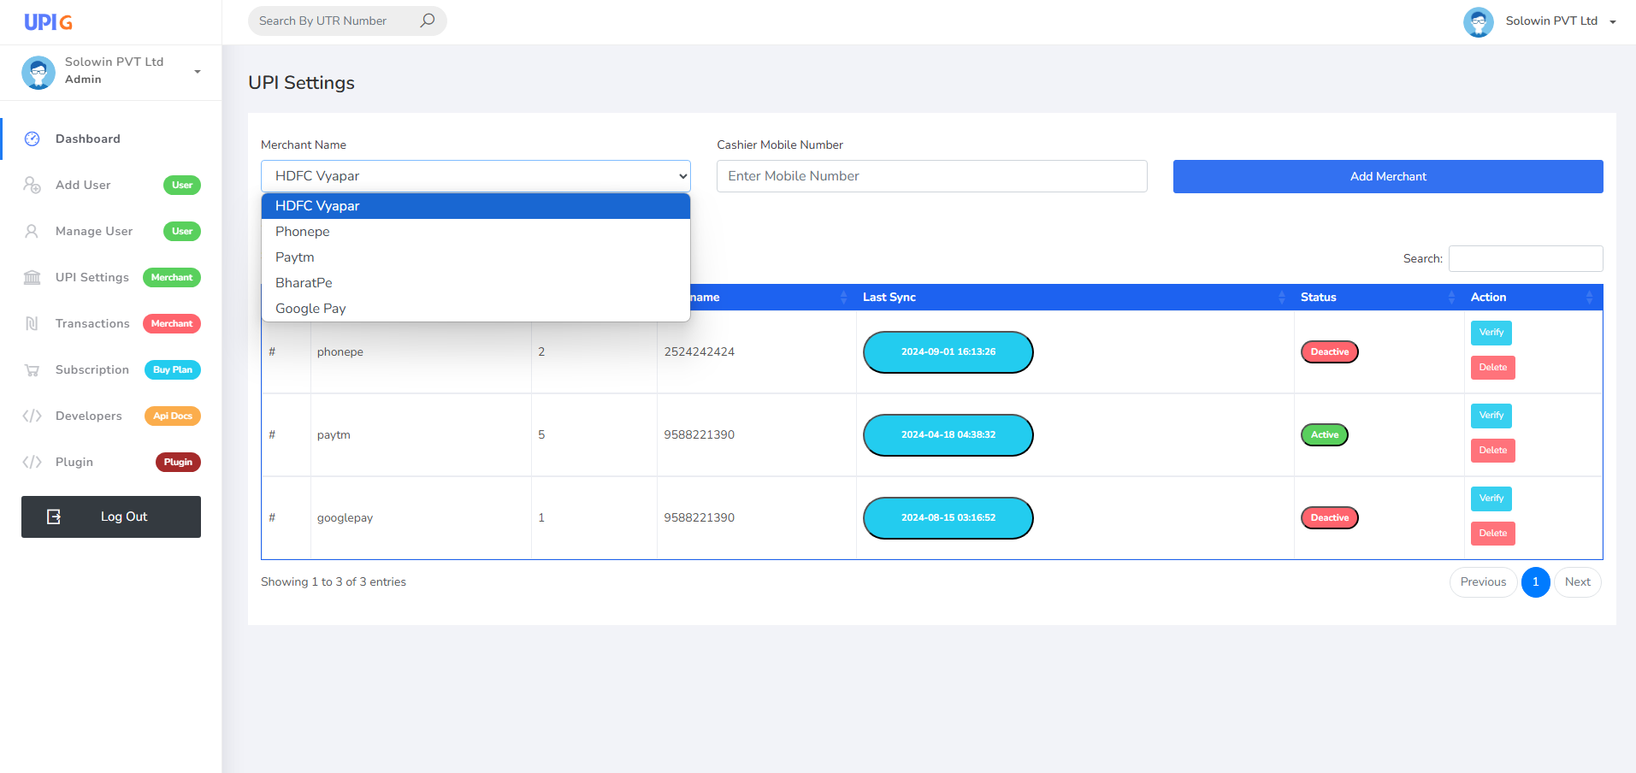Click the 2024-08-15 03:16:52 sync badge
The image size is (1636, 773).
coord(948,518)
